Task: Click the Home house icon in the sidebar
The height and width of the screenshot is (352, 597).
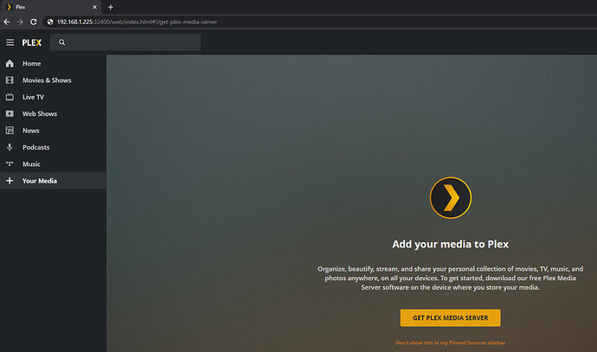Action: [x=10, y=63]
